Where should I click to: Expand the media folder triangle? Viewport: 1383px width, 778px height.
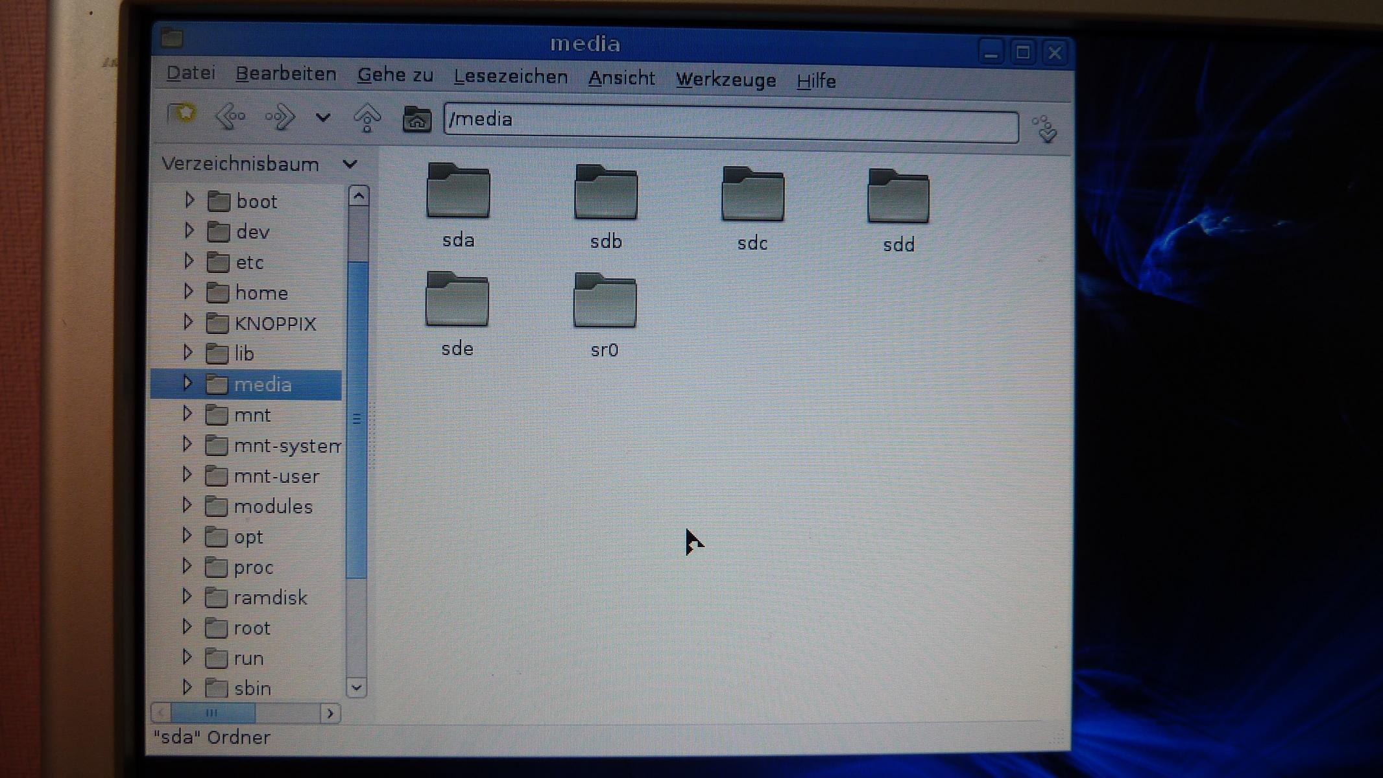[x=187, y=383]
